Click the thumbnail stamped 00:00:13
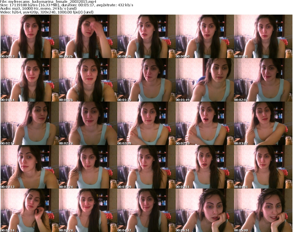Viewport: 293px width, 232px height. click(30, 36)
